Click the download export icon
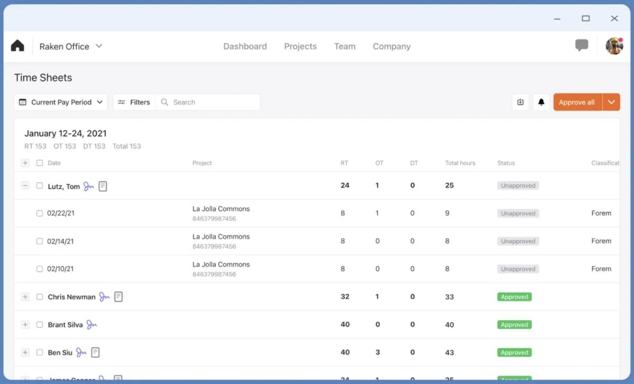 point(520,102)
